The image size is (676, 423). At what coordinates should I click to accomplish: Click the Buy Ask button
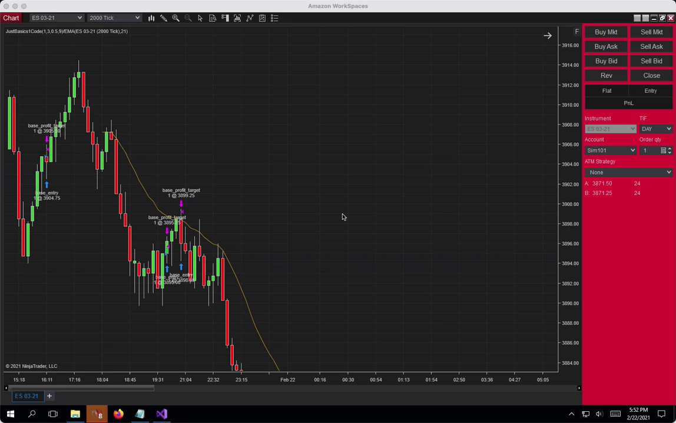click(606, 46)
